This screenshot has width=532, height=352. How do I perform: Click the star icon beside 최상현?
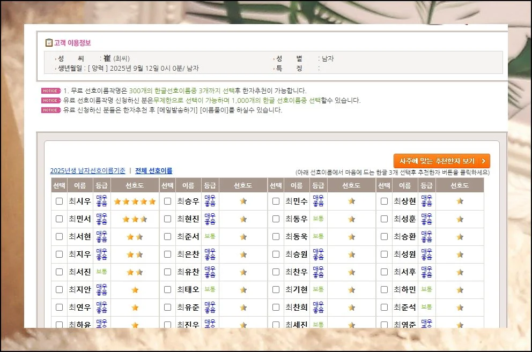460,201
